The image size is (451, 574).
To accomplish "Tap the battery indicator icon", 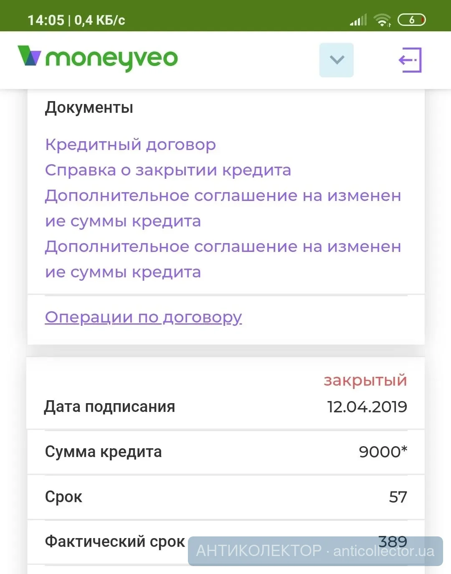I will (x=411, y=20).
